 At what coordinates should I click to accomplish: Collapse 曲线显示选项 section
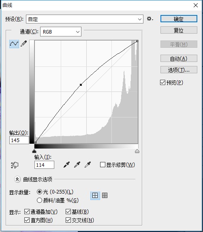tap(17, 179)
